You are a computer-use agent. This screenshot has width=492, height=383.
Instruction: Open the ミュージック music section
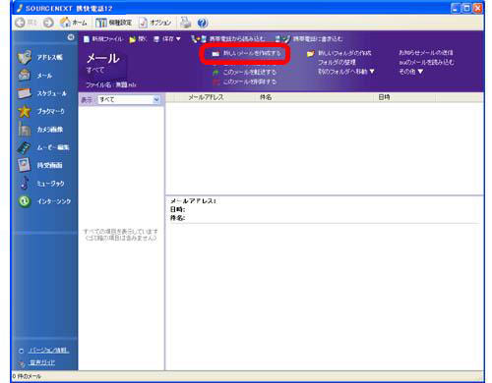coord(41,184)
